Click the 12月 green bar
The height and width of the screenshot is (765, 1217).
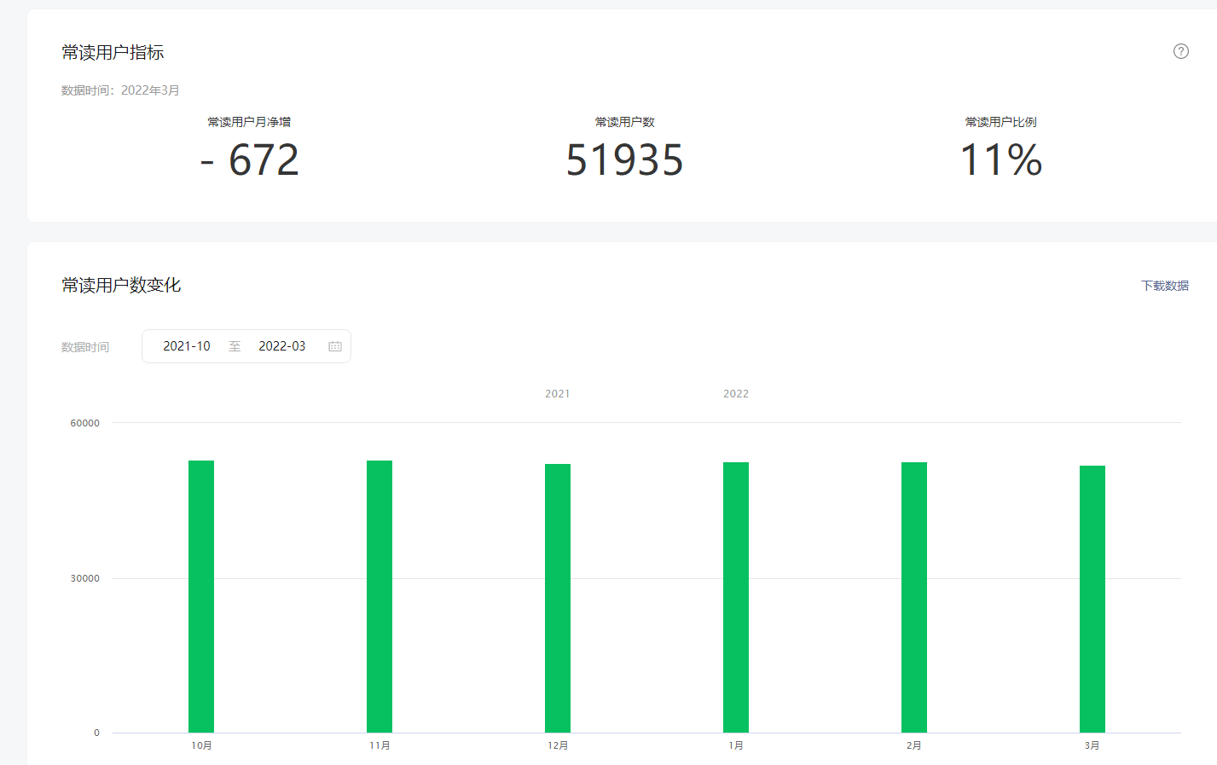pyautogui.click(x=558, y=598)
